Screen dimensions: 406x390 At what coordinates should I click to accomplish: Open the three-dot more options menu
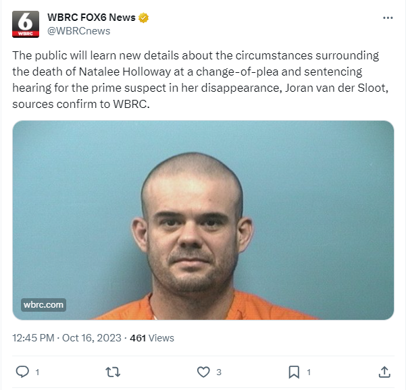click(x=388, y=18)
